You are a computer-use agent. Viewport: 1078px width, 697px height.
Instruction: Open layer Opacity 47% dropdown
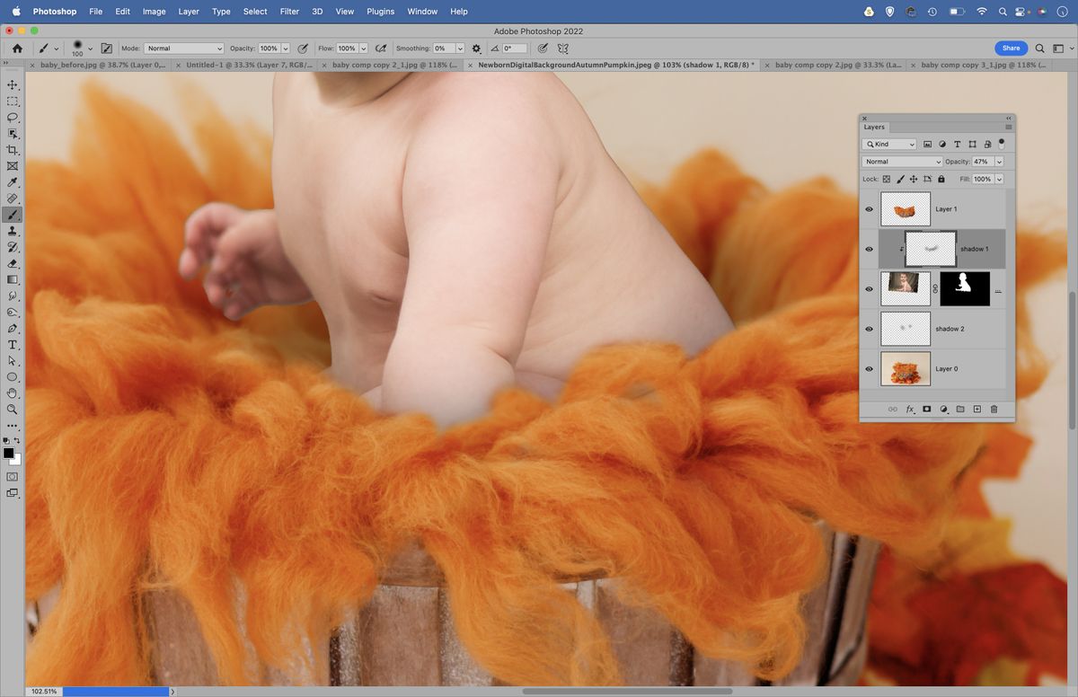pos(999,162)
